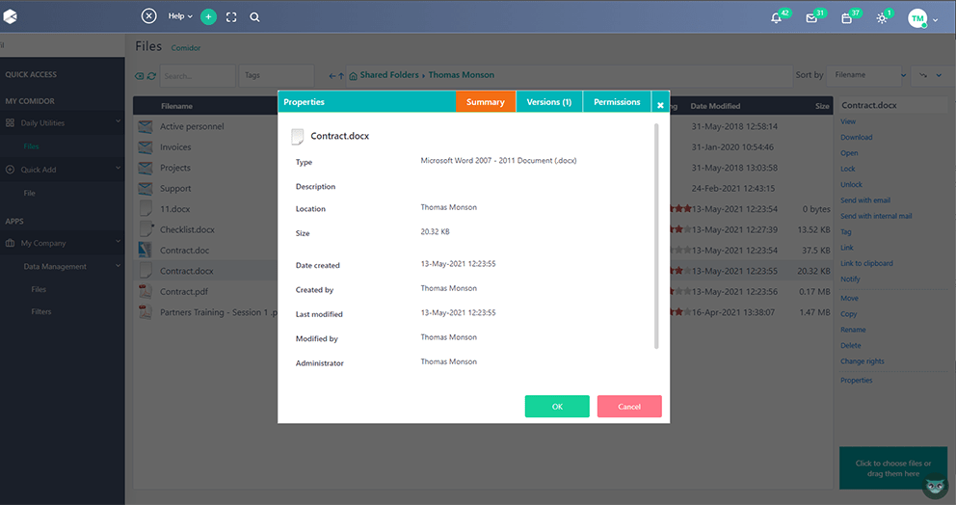
Task: Click the circled X icon in header
Action: (148, 15)
